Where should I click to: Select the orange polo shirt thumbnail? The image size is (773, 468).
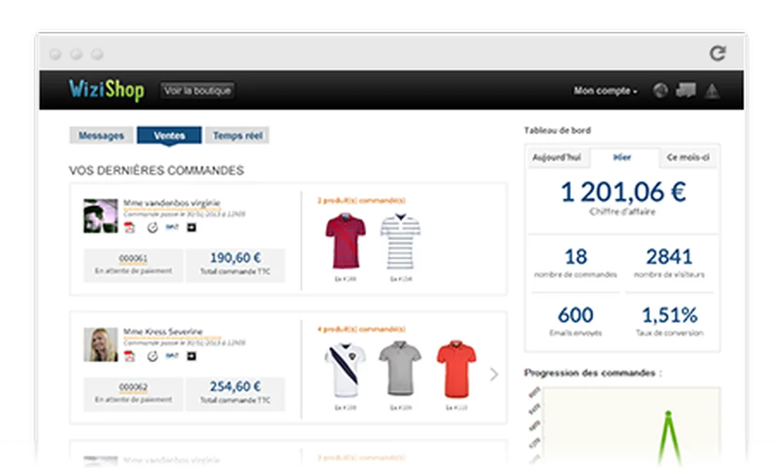[x=456, y=369]
